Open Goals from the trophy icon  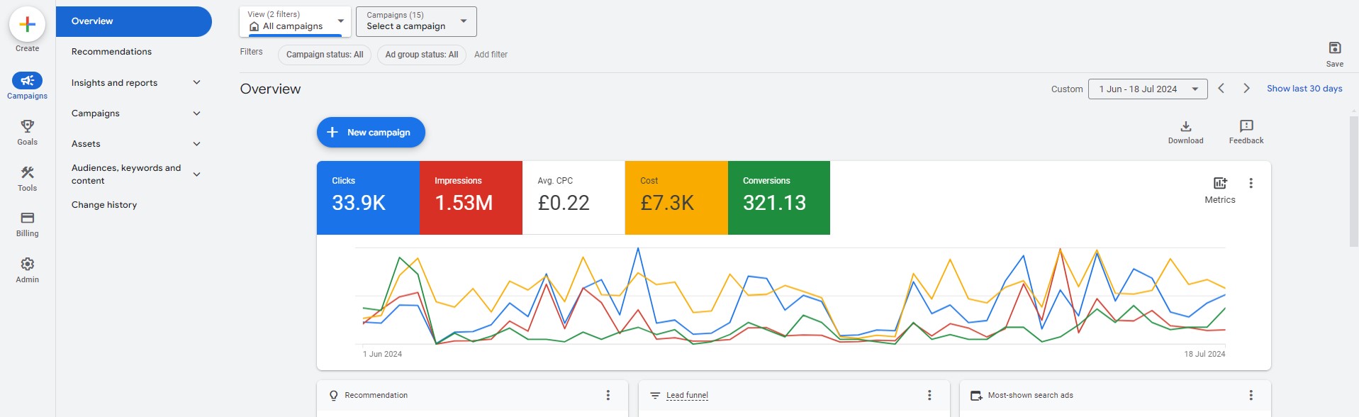27,127
